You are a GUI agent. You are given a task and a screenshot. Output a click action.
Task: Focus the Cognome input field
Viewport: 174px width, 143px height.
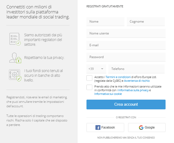click(x=146, y=22)
